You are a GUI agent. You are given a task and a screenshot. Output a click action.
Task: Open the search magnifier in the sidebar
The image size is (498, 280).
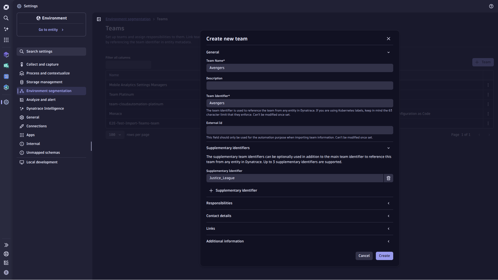[x=6, y=18]
